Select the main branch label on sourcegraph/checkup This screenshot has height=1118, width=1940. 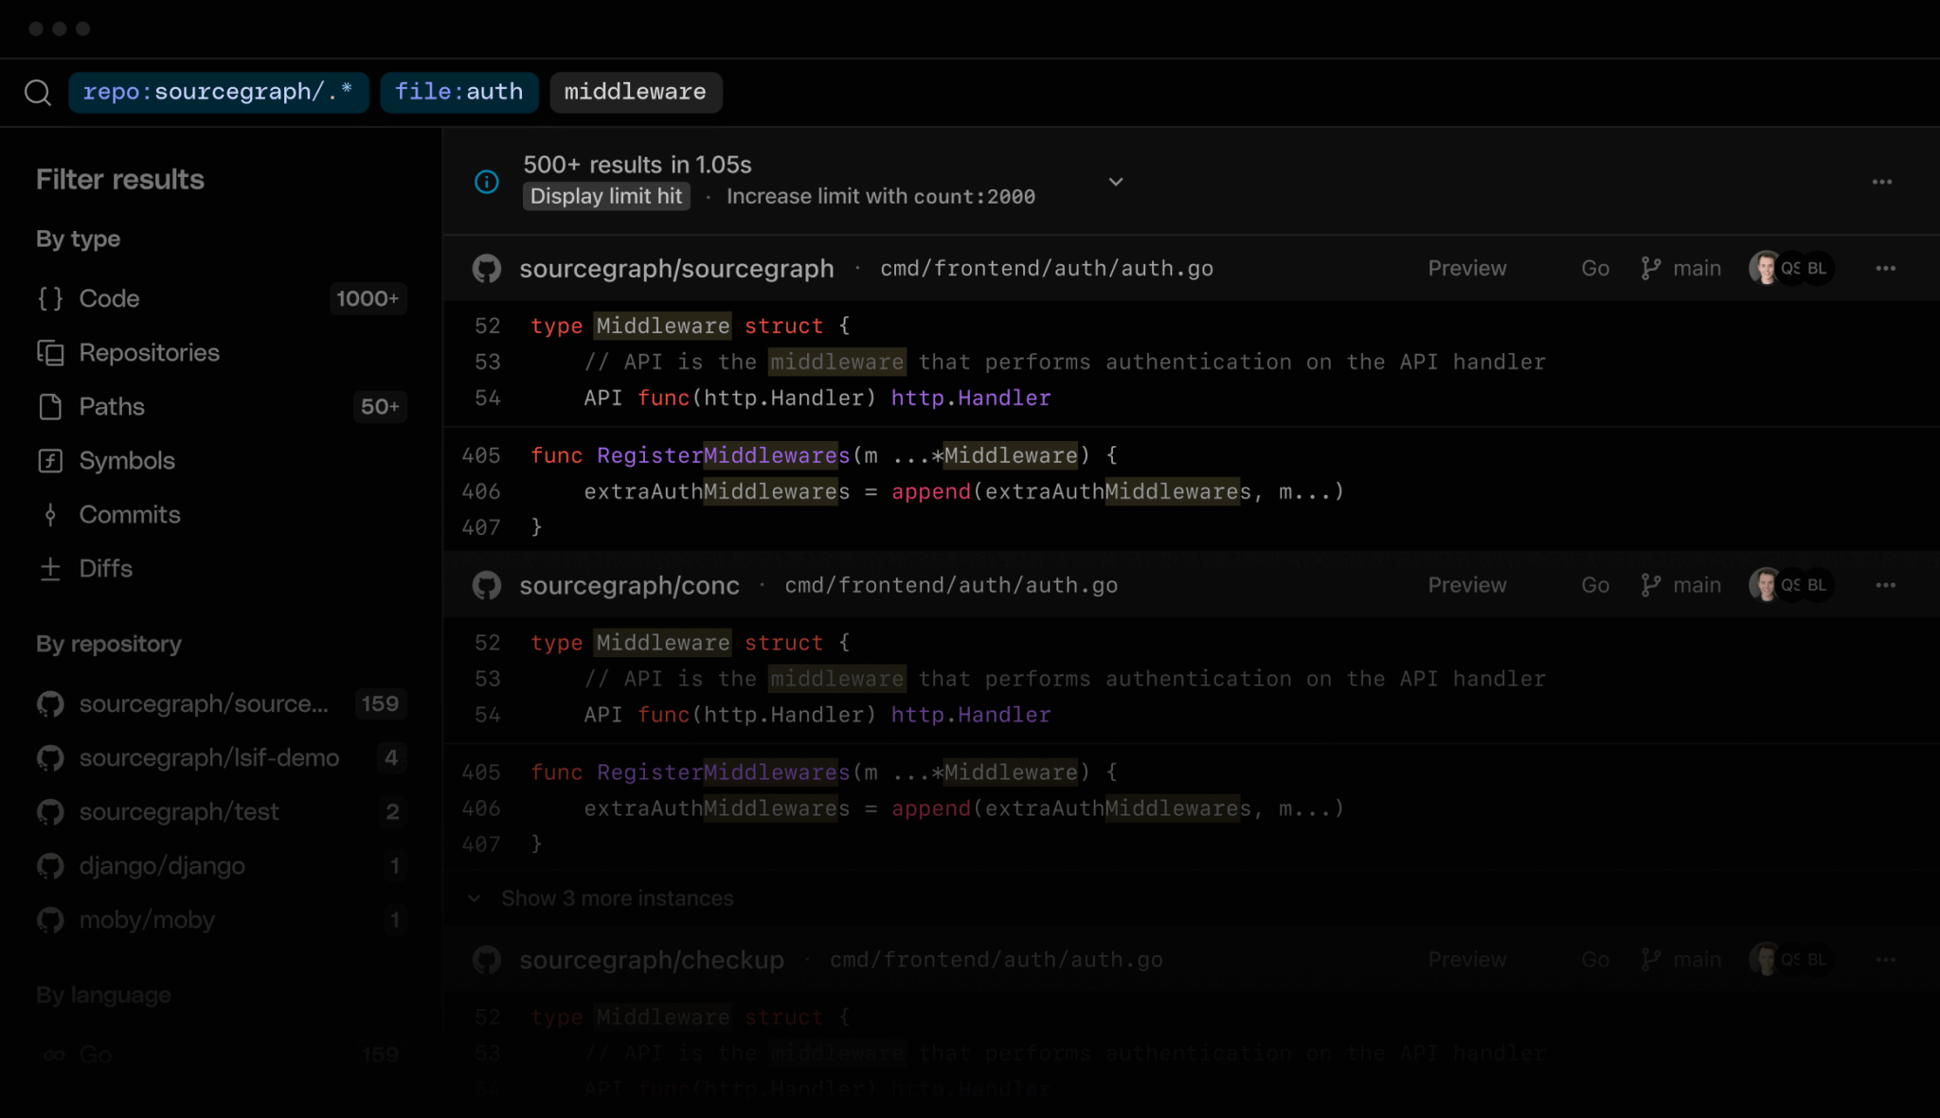click(1699, 959)
